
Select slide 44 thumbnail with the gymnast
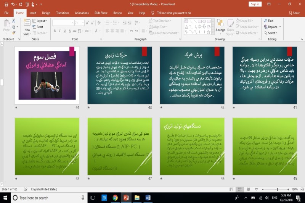47,75
